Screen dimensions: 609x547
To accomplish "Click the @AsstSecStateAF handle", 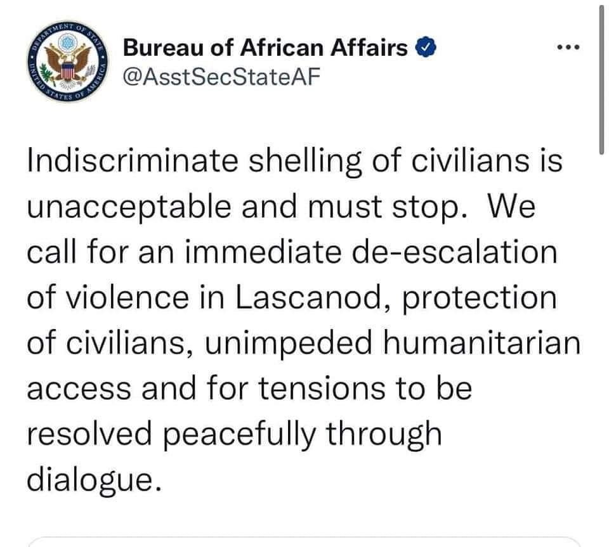I will (221, 77).
